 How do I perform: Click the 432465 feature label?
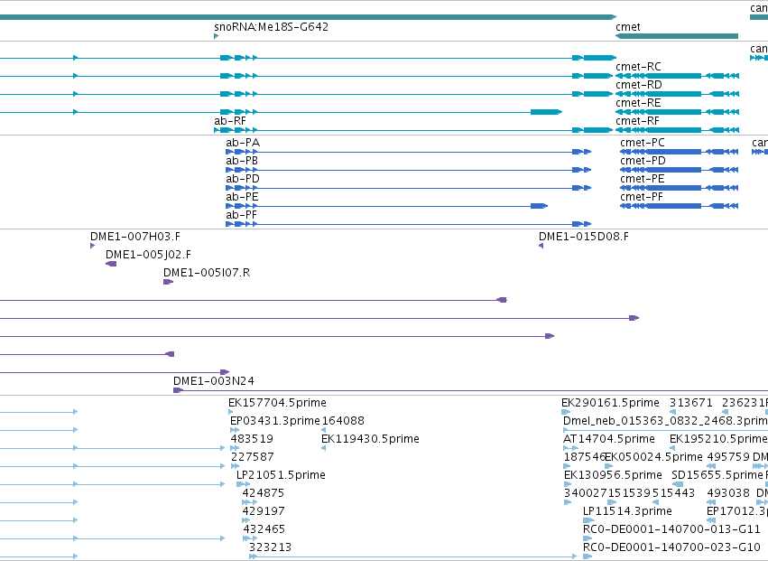(x=264, y=529)
